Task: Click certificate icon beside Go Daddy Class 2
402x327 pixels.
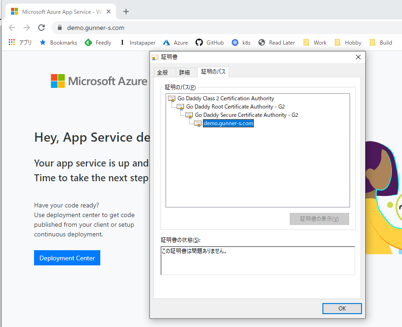Action: [x=172, y=98]
